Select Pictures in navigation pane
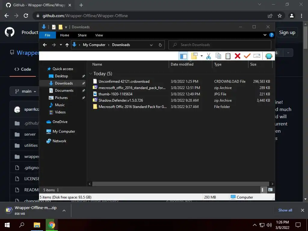This screenshot has width=308, height=231. (x=61, y=98)
